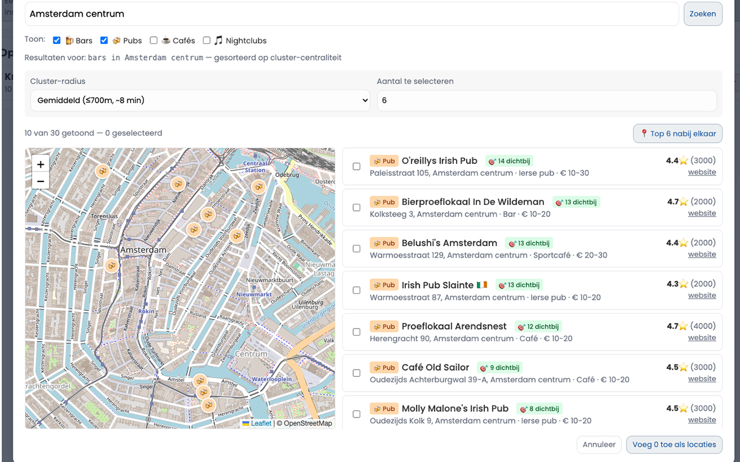This screenshot has width=740, height=462.
Task: Enable the Cafés filter checkbox
Action: pyautogui.click(x=153, y=40)
